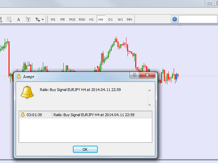The height and width of the screenshot is (163, 218).
Task: Click the small bell in the log row
Action: pyautogui.click(x=23, y=115)
